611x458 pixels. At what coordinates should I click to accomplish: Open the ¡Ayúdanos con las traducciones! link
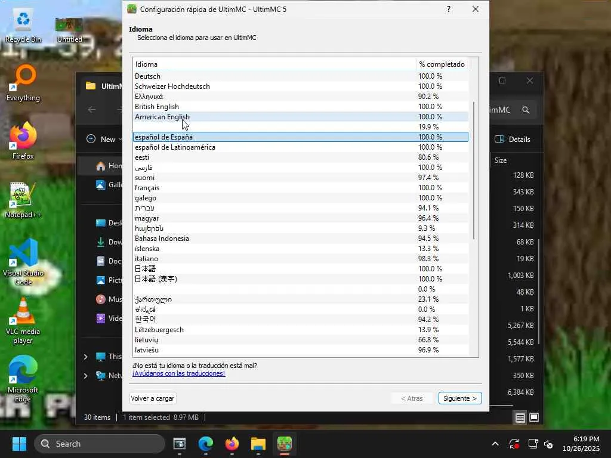point(178,373)
